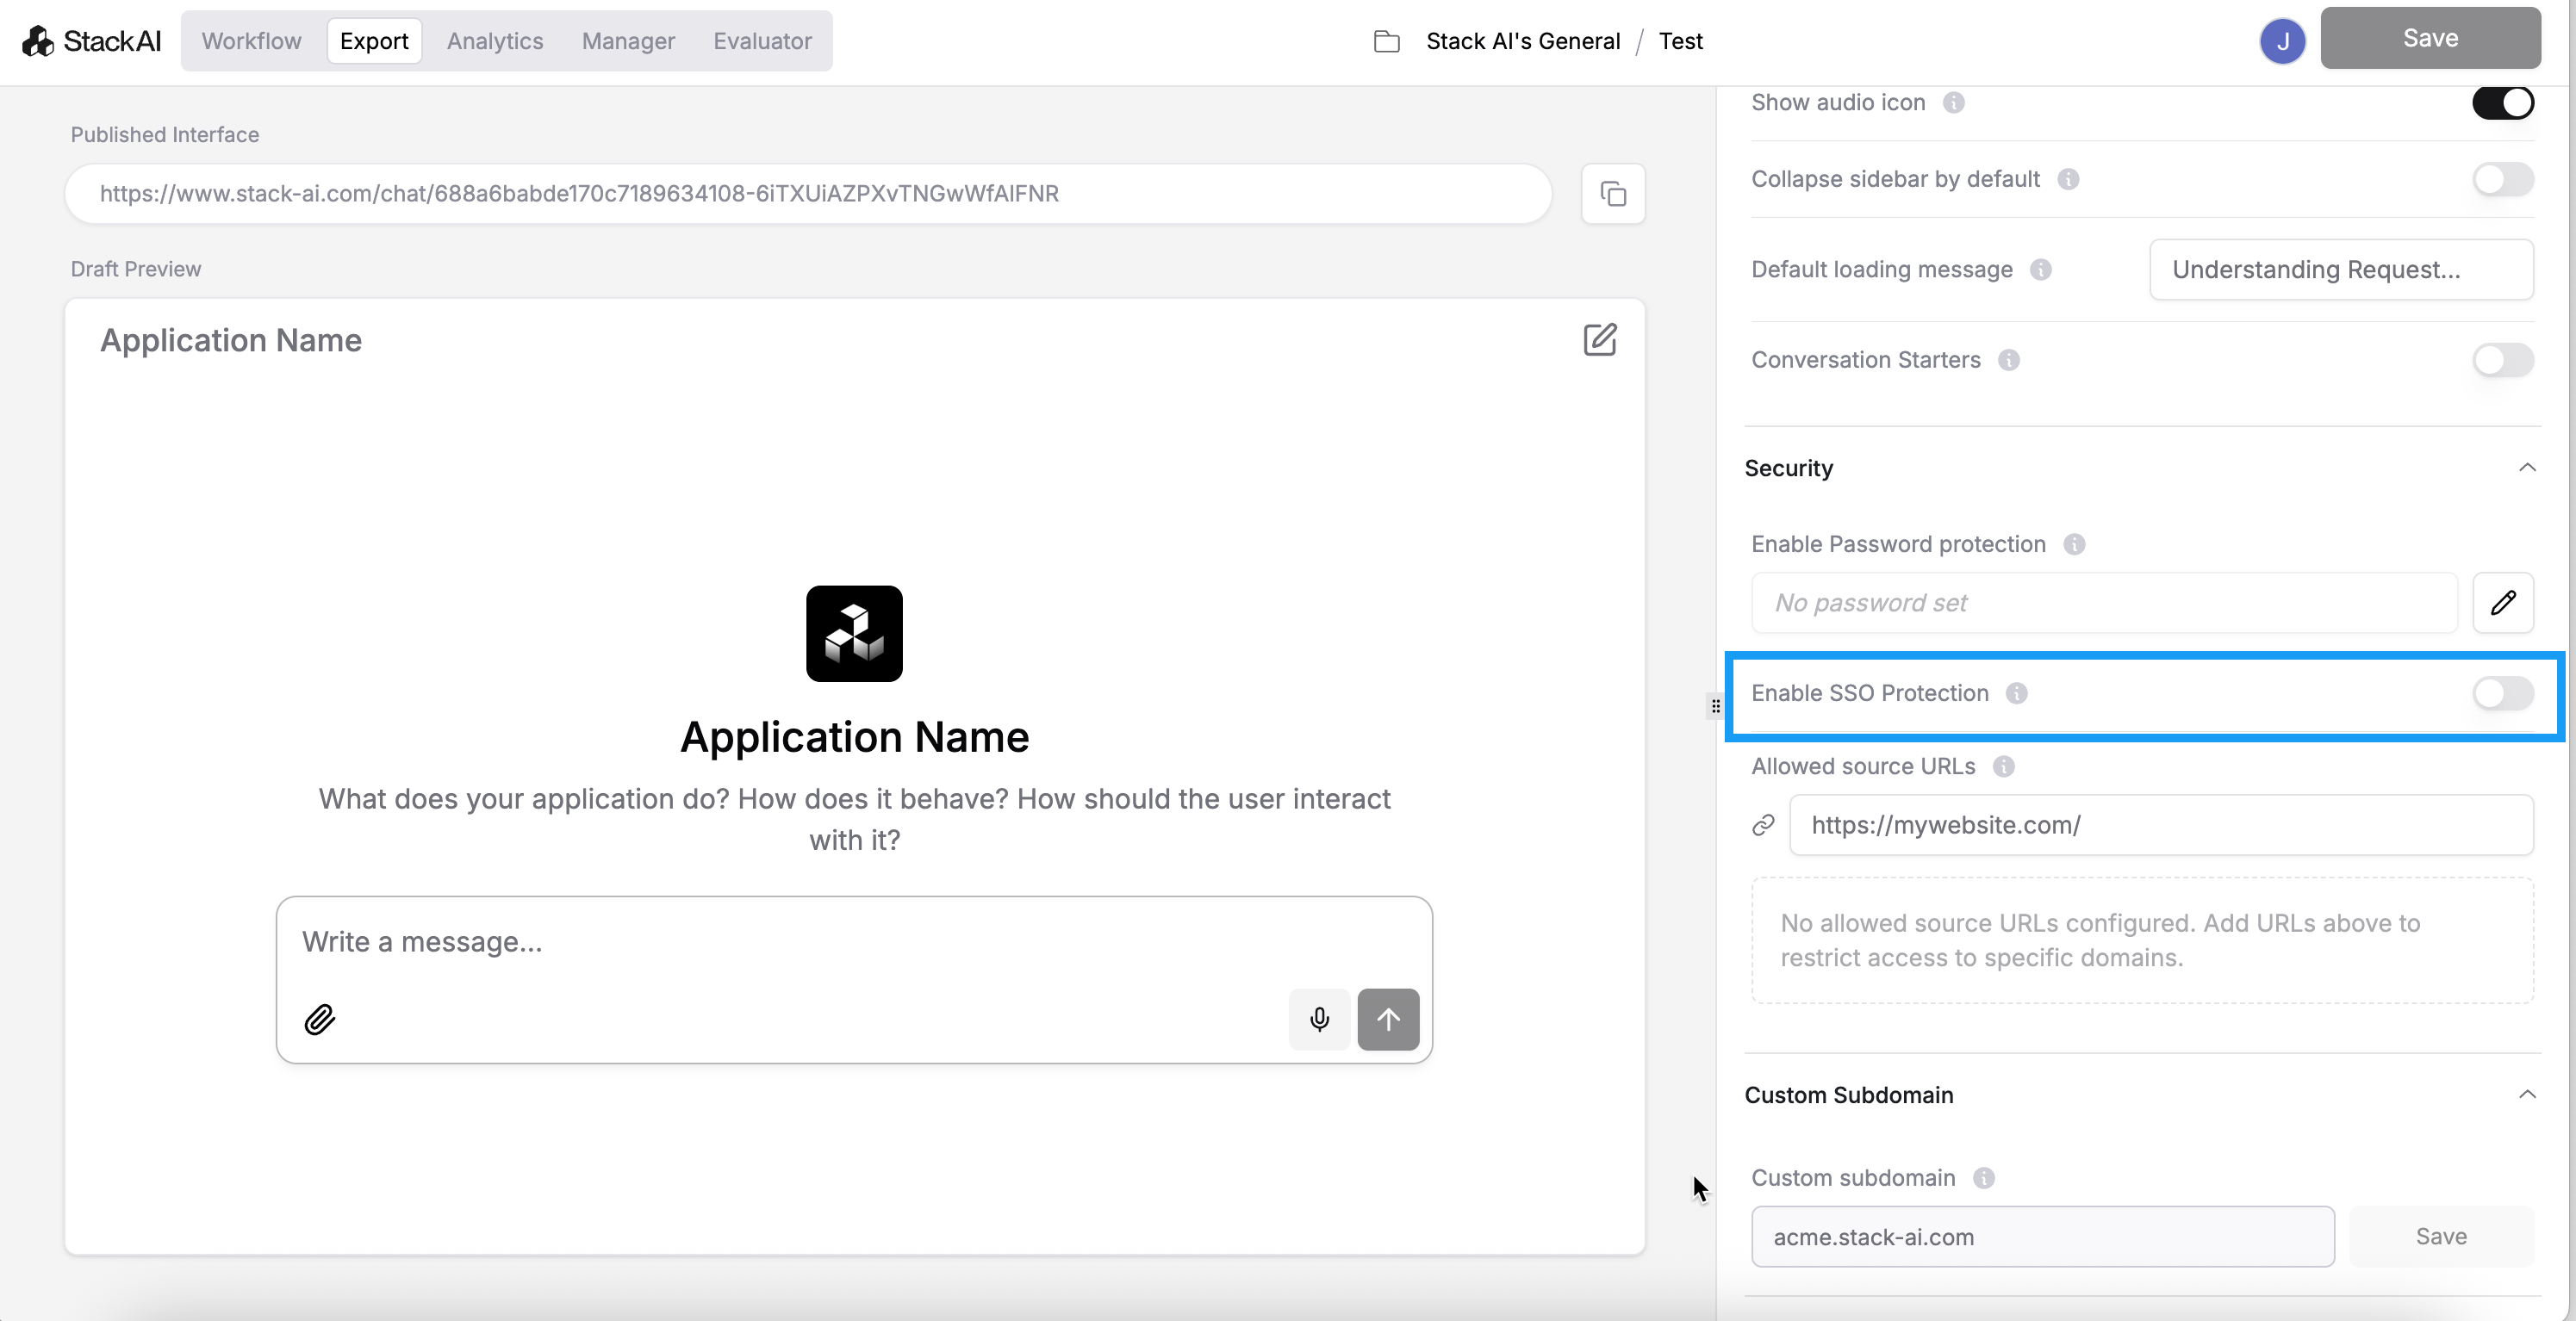2576x1321 pixels.
Task: Enable Conversation Starters toggle
Action: click(2502, 360)
